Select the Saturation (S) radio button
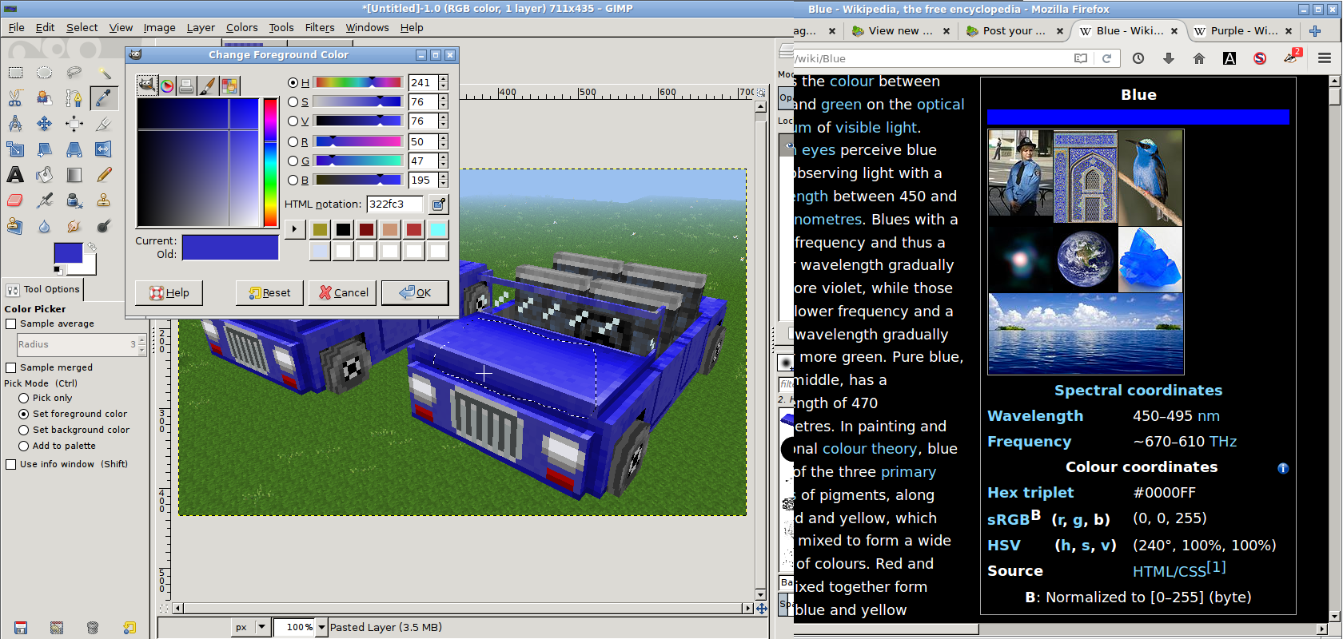 [293, 102]
